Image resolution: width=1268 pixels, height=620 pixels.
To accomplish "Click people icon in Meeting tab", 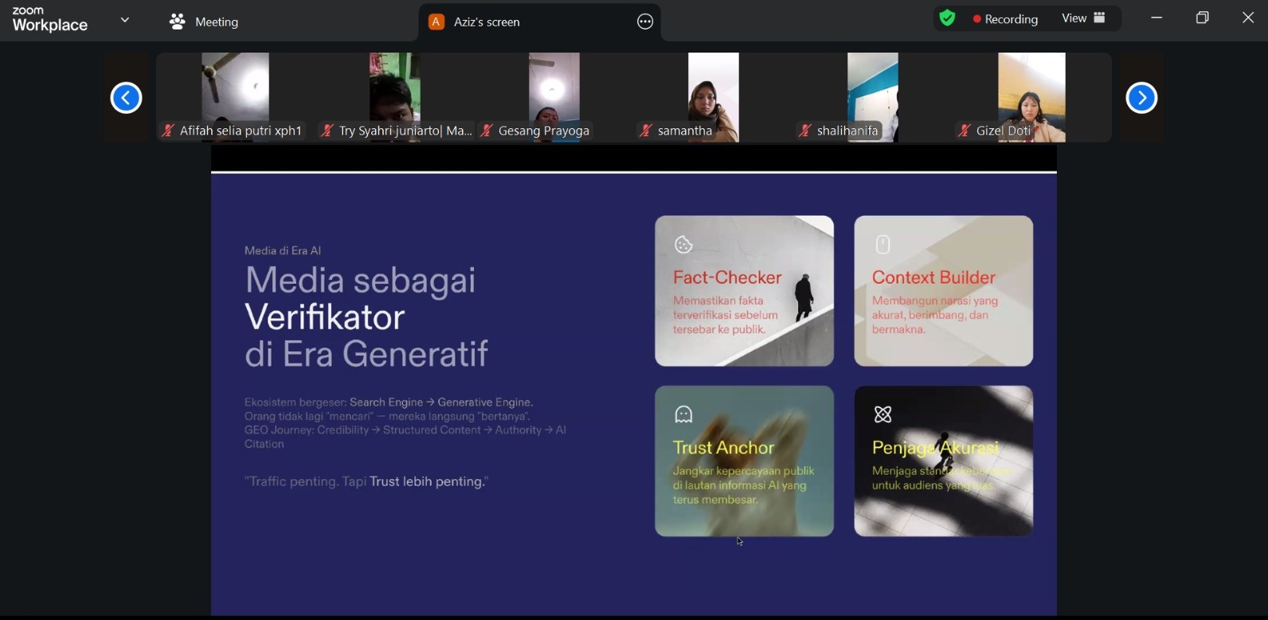I will (177, 22).
